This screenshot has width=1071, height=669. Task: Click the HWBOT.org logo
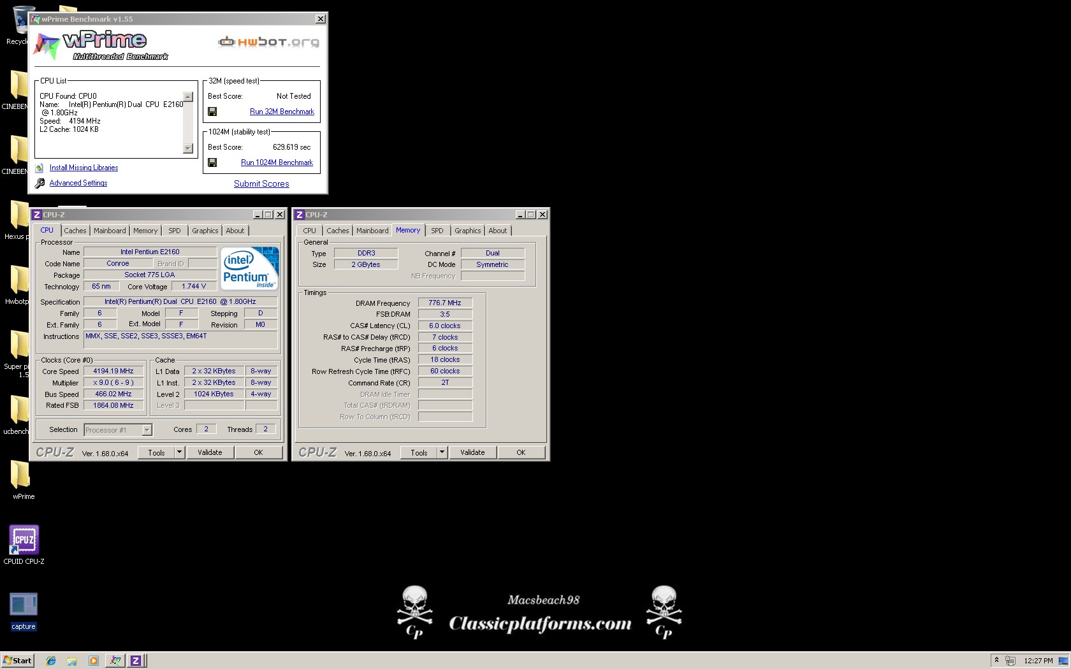[268, 42]
